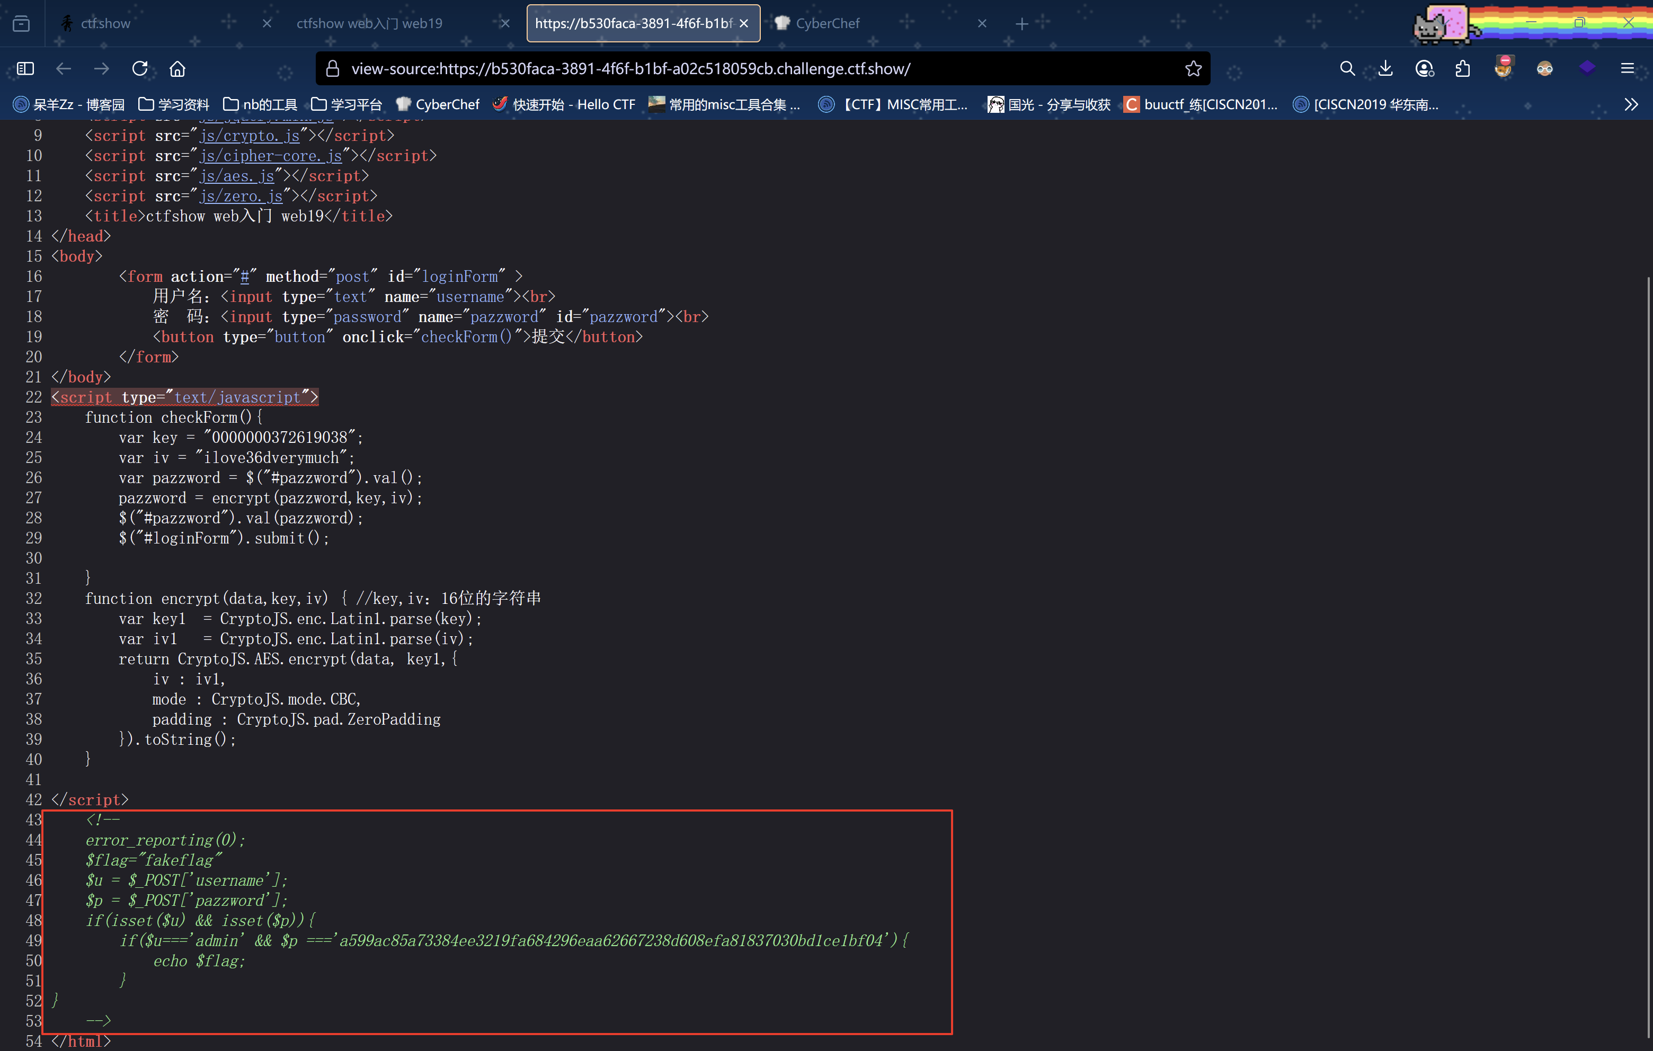Open the account profile icon
The width and height of the screenshot is (1653, 1051).
1425,69
